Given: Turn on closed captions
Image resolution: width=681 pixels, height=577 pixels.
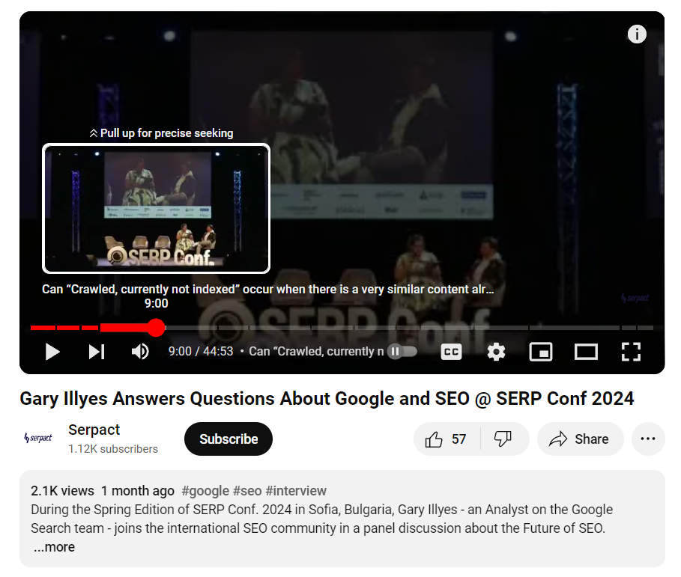Looking at the screenshot, I should pos(451,352).
